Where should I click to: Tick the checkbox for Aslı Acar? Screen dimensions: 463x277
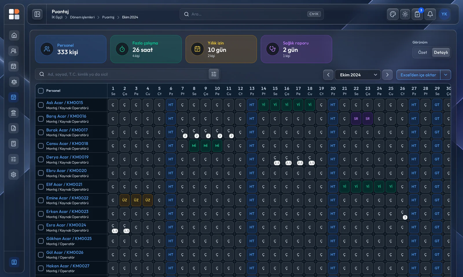[x=41, y=105]
